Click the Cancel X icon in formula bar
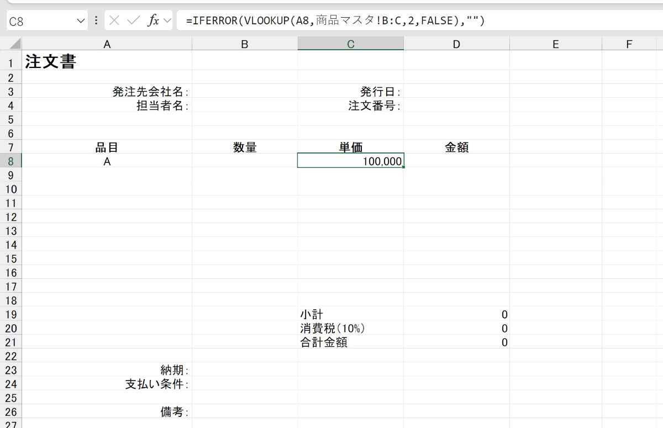Screen dimensions: 663x428 (x=114, y=21)
